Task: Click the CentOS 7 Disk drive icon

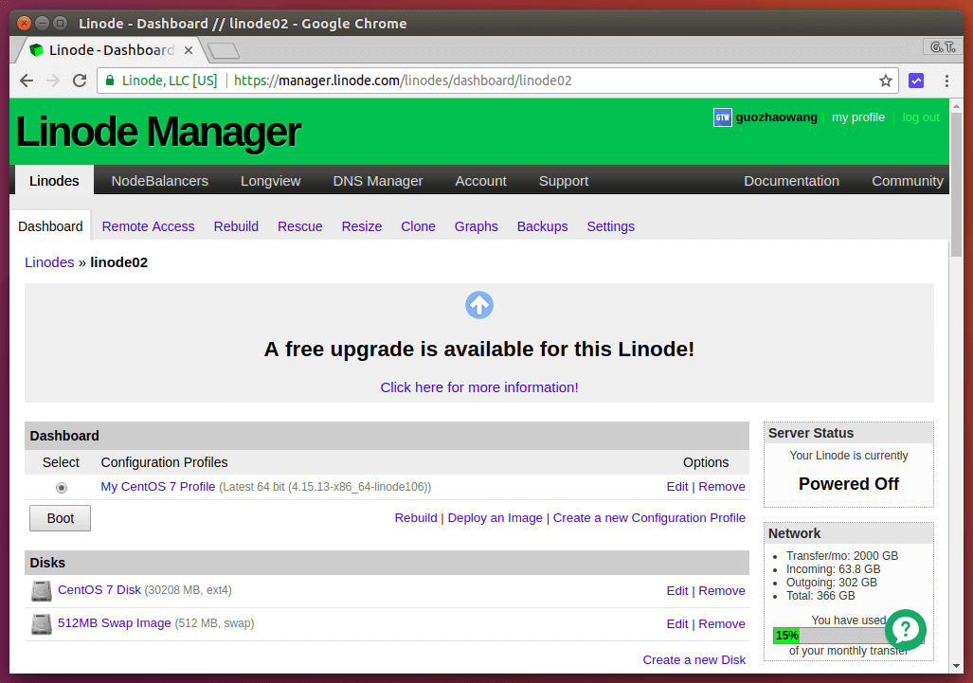Action: pos(42,591)
